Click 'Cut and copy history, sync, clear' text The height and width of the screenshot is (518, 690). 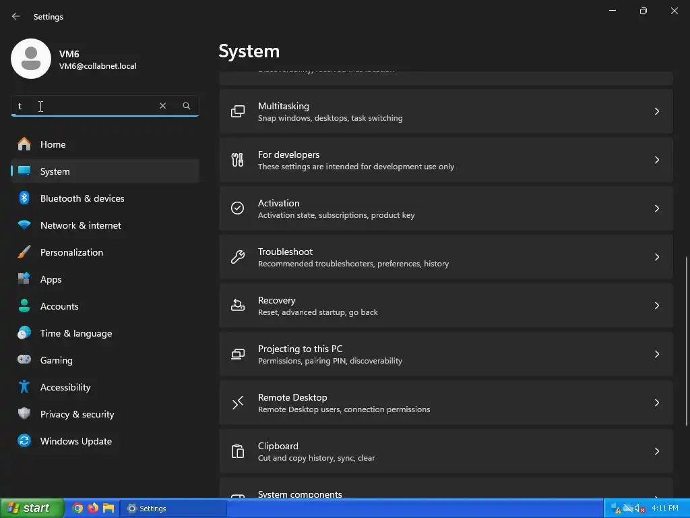[317, 458]
